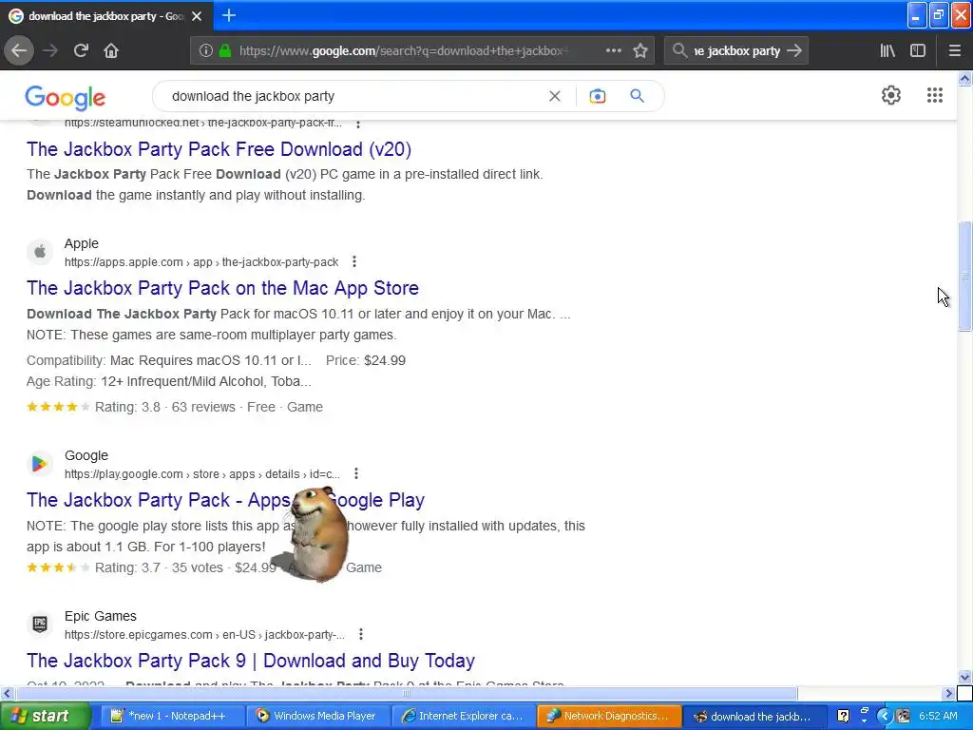Viewport: 973px width, 730px height.
Task: Clear the Google search box with the X
Action: pyautogui.click(x=555, y=96)
